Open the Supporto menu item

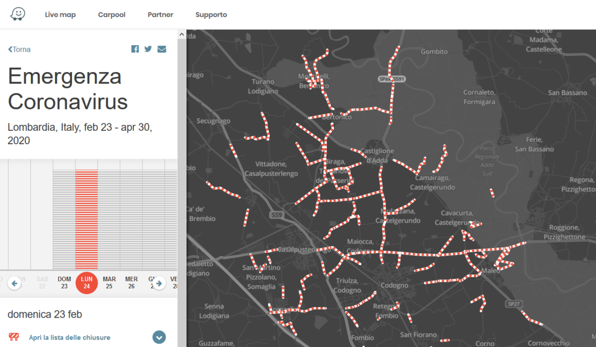pos(211,14)
